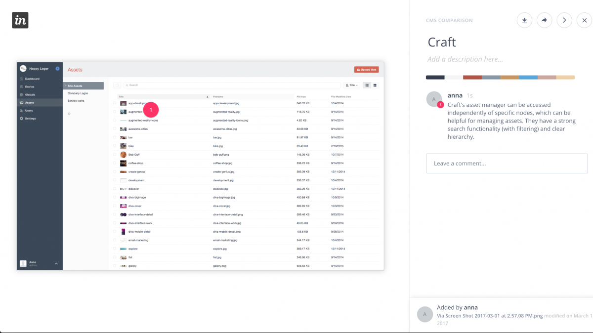
Task: Click the avatar next to Added by anna
Action: point(425,314)
